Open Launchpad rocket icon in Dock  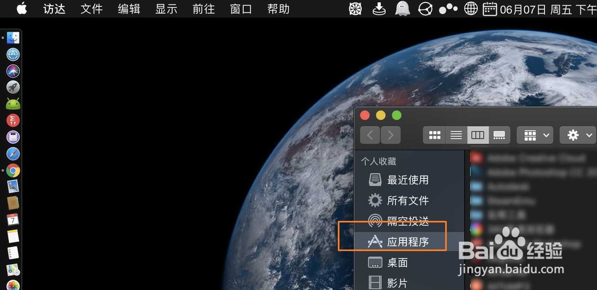[13, 87]
